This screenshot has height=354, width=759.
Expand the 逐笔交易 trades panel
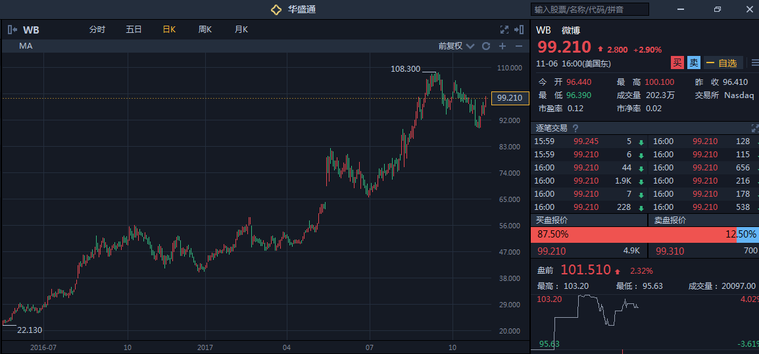coord(754,128)
